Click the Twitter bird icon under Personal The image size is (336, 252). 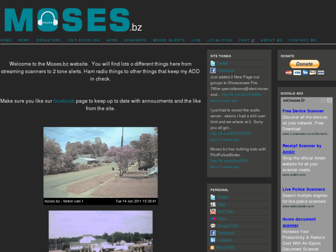(x=213, y=197)
